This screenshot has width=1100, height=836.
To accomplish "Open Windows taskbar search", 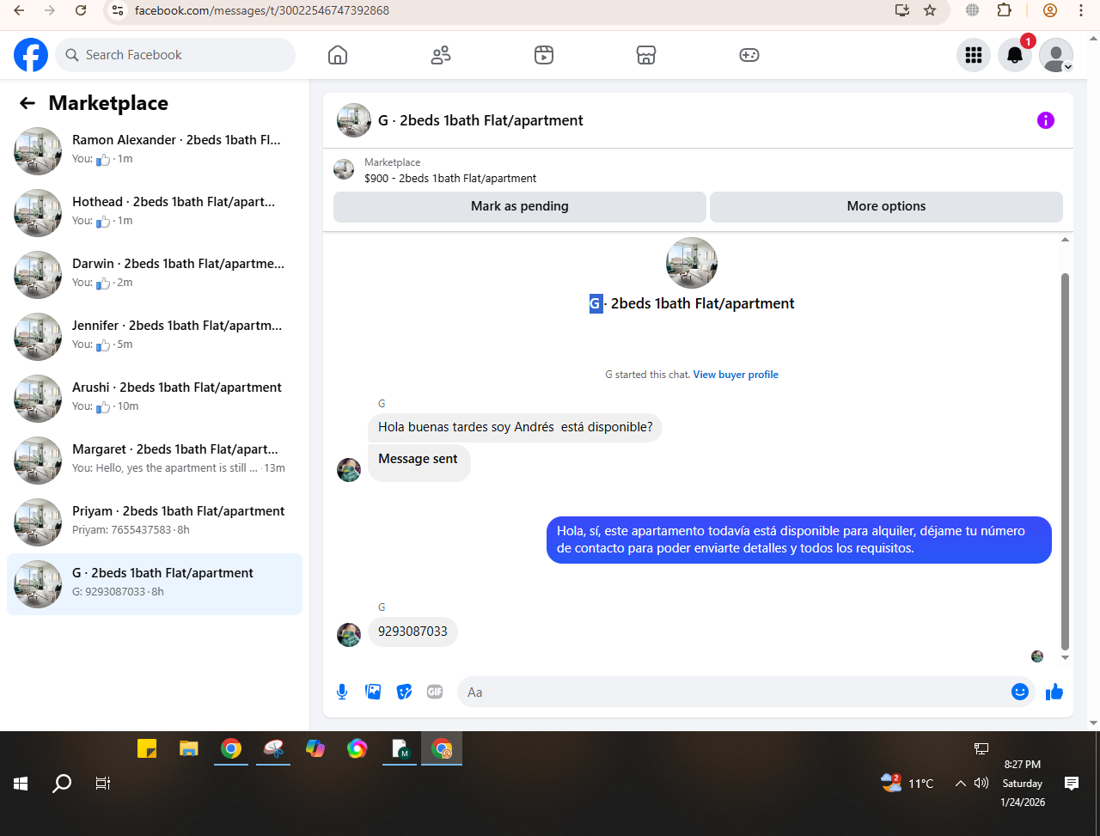I will point(62,784).
